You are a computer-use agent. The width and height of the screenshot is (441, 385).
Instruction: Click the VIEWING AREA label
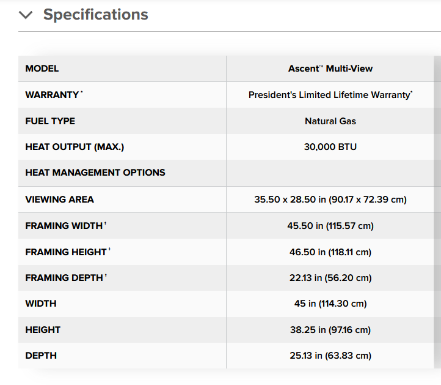point(59,200)
